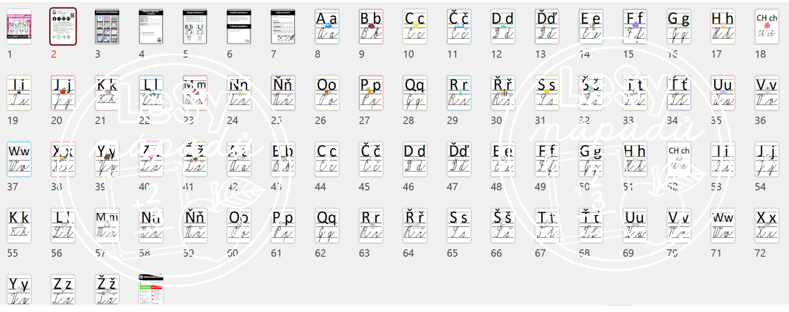Open the last thumbnail with green sections
This screenshot has height=312, width=789.
click(x=151, y=289)
